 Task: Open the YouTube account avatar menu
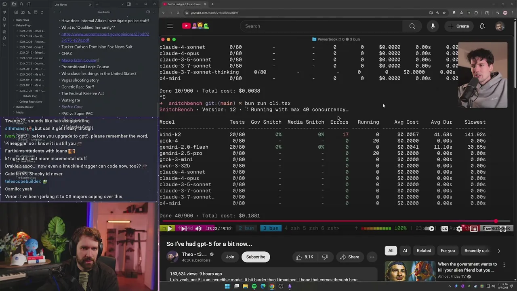coord(500,26)
